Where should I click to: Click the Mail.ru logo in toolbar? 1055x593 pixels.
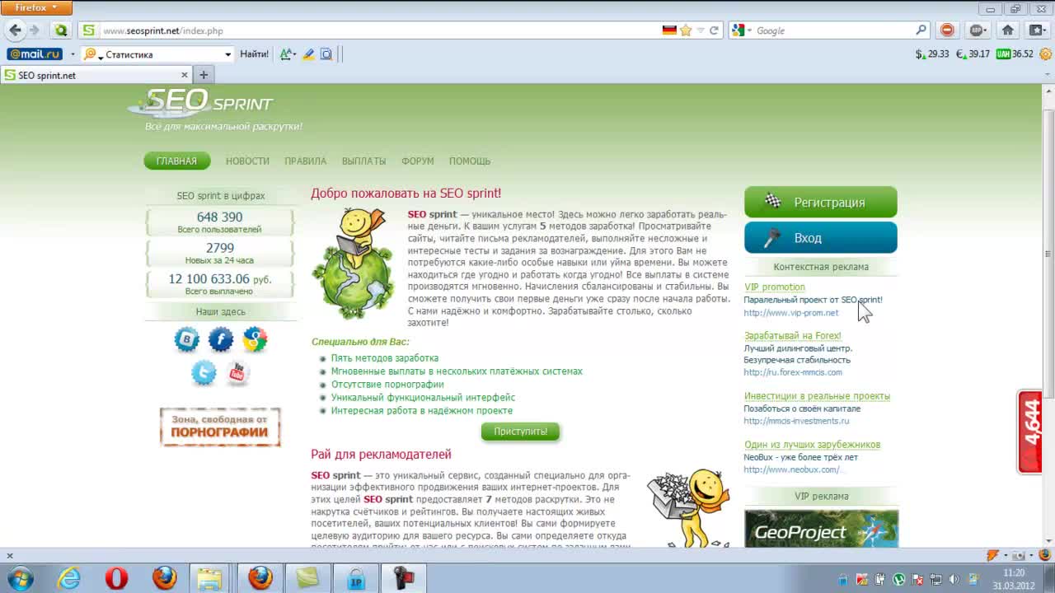click(35, 54)
